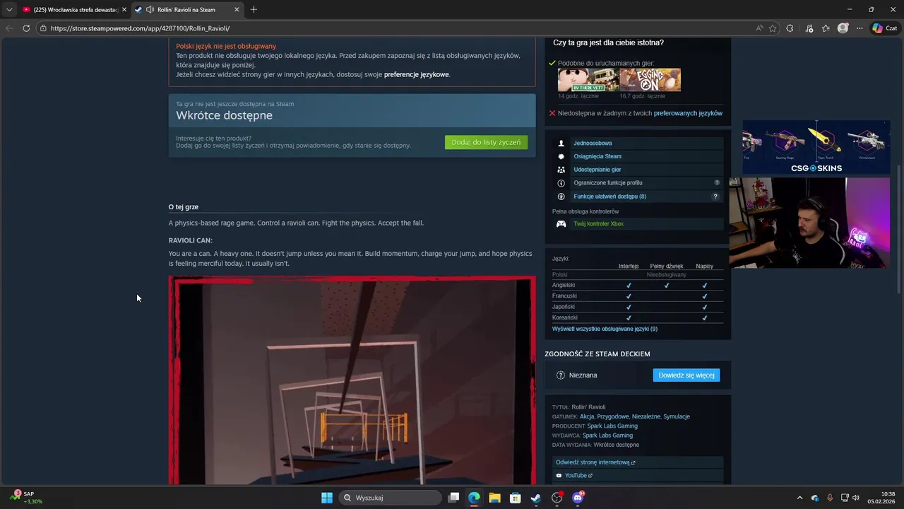Open the Twój kontroler Xbox link

598,224
